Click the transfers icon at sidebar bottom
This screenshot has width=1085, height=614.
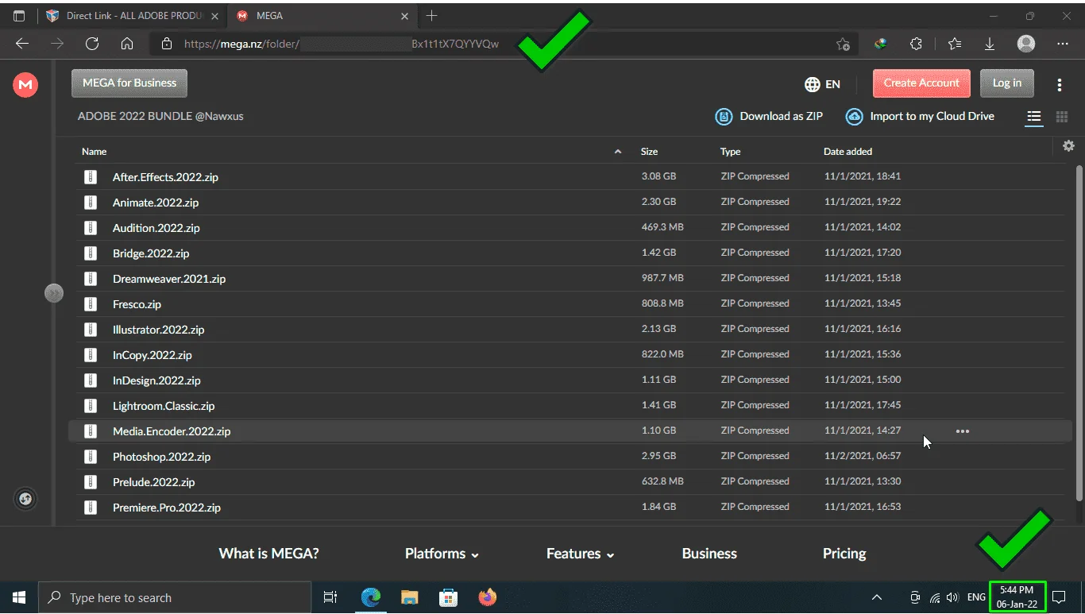pyautogui.click(x=25, y=499)
